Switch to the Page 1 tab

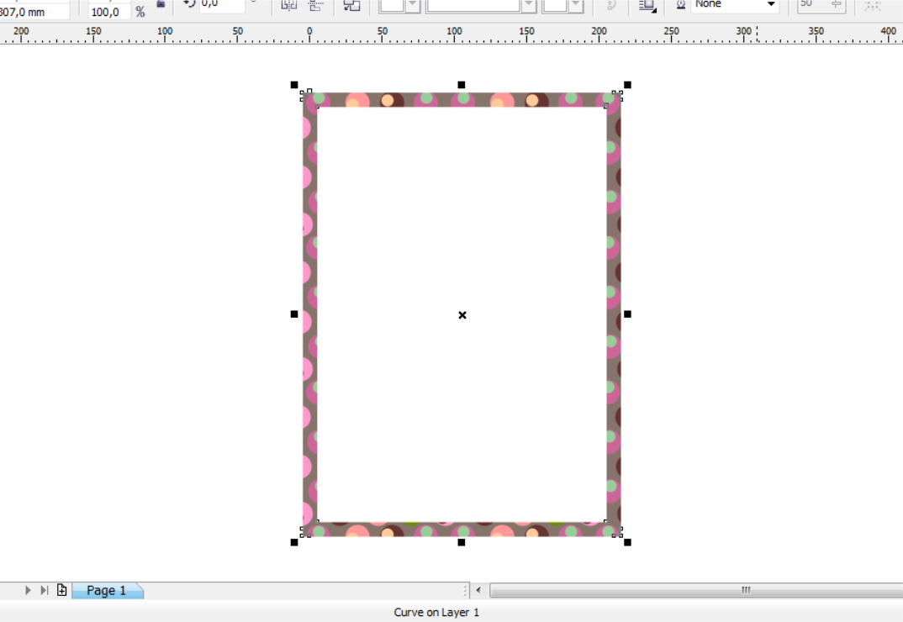pos(107,590)
